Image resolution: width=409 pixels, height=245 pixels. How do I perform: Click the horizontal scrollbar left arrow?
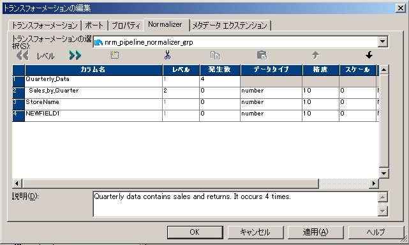pos(17,183)
